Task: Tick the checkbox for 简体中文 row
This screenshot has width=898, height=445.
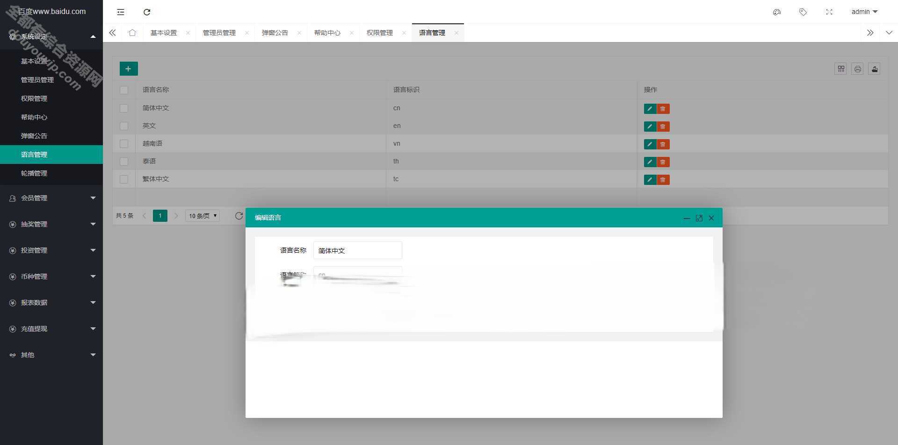Action: point(124,108)
